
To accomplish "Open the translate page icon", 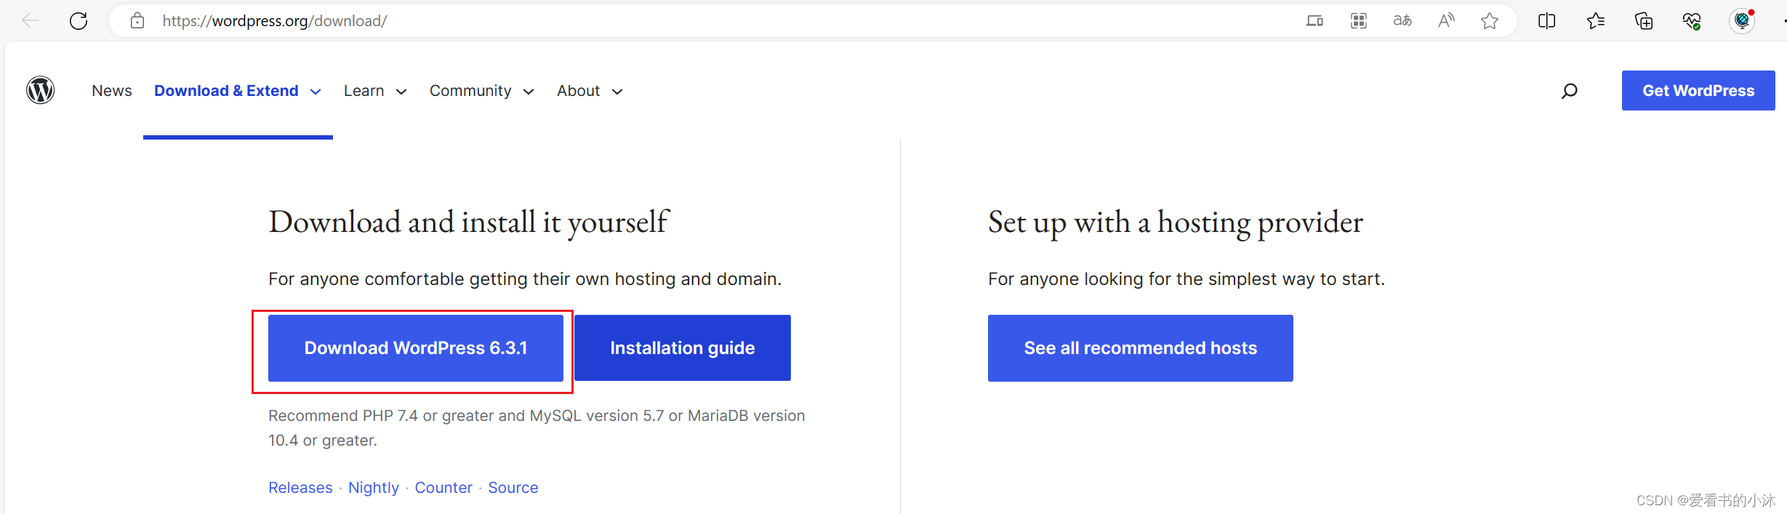I will [x=1402, y=21].
